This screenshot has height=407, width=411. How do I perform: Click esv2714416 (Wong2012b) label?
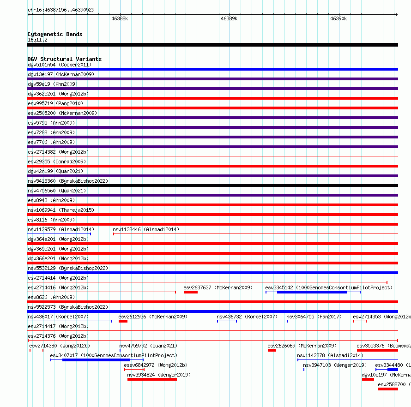(x=58, y=287)
